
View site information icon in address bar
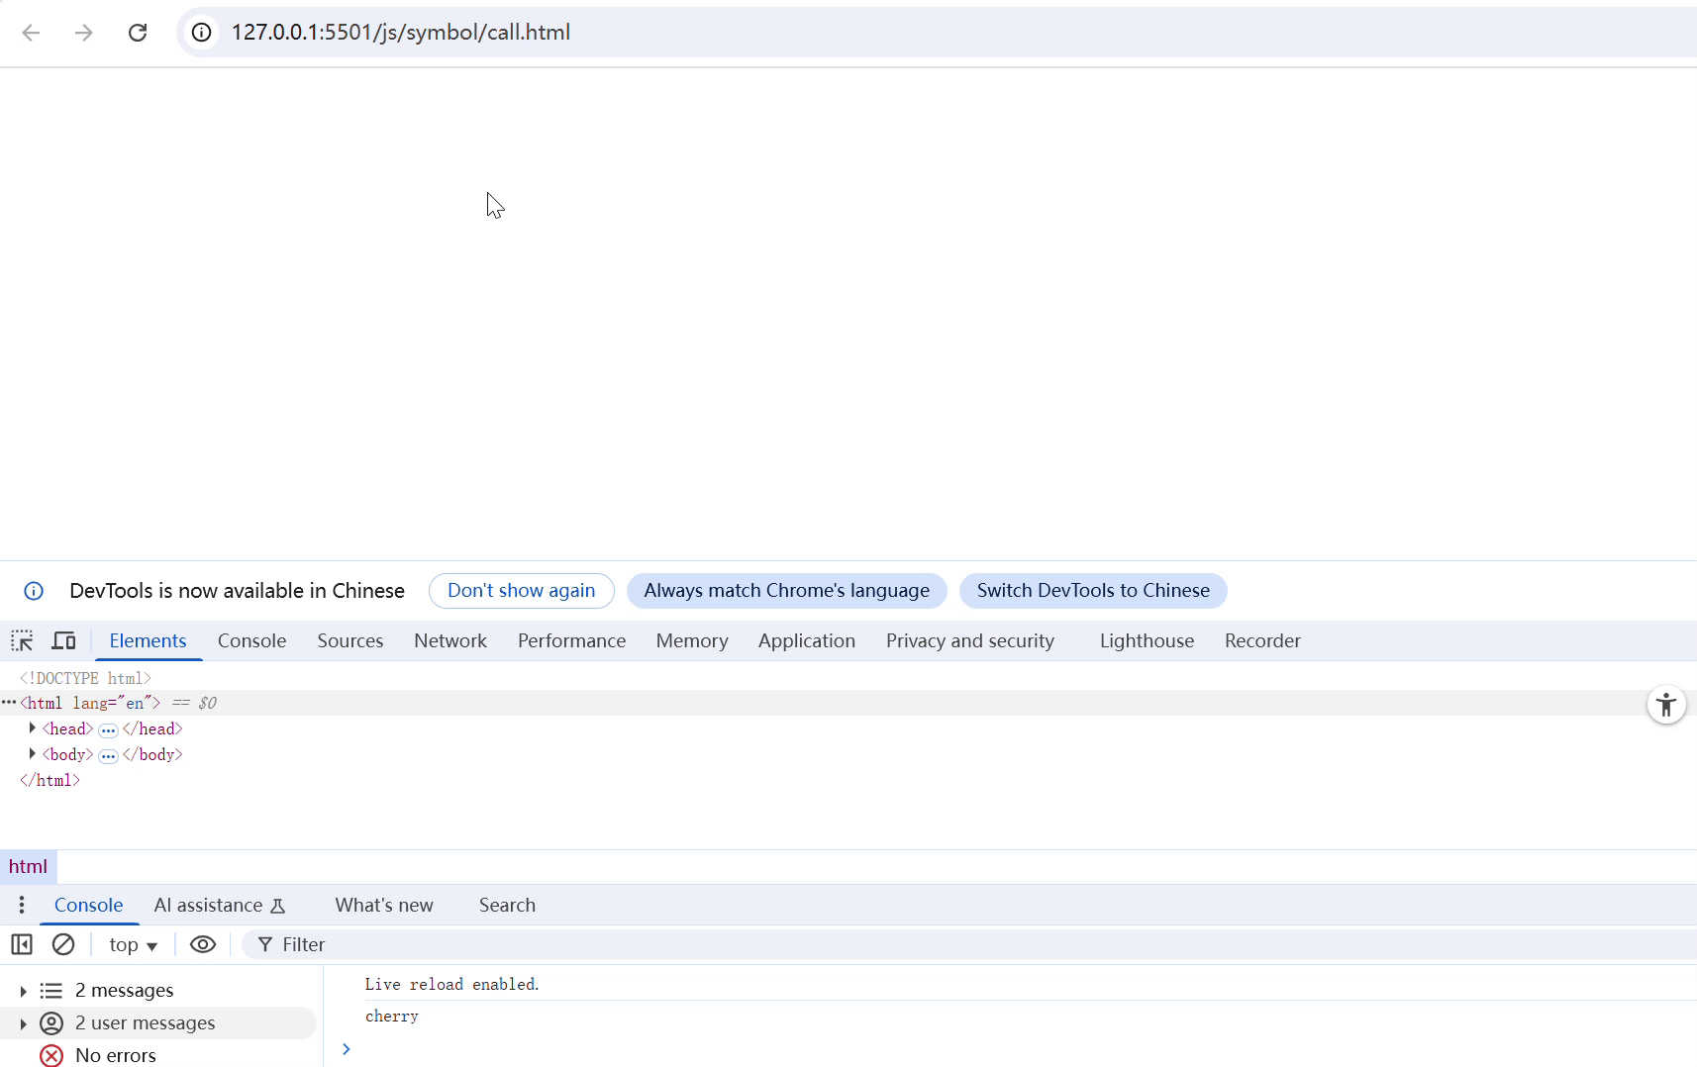click(201, 33)
